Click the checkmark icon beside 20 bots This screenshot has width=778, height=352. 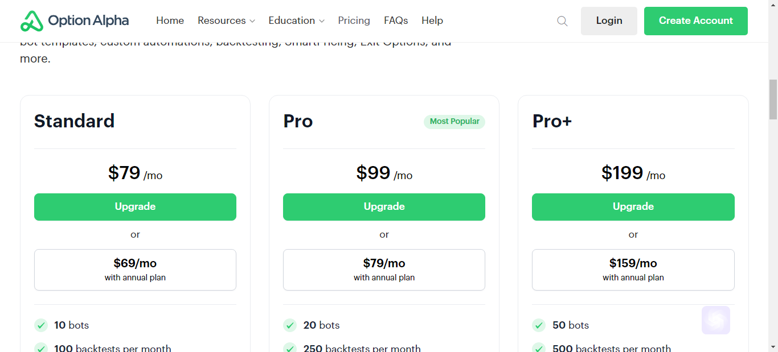click(290, 325)
